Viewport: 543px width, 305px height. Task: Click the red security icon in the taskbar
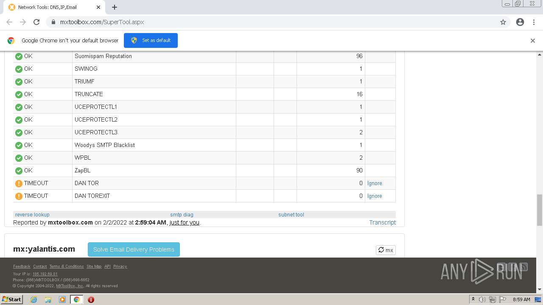pos(91,299)
